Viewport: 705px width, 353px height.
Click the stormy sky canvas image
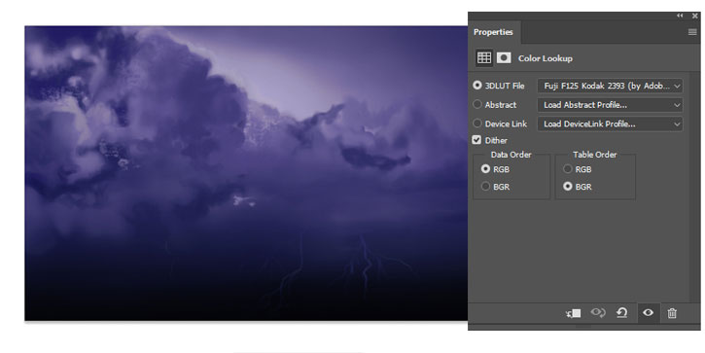coord(246,173)
